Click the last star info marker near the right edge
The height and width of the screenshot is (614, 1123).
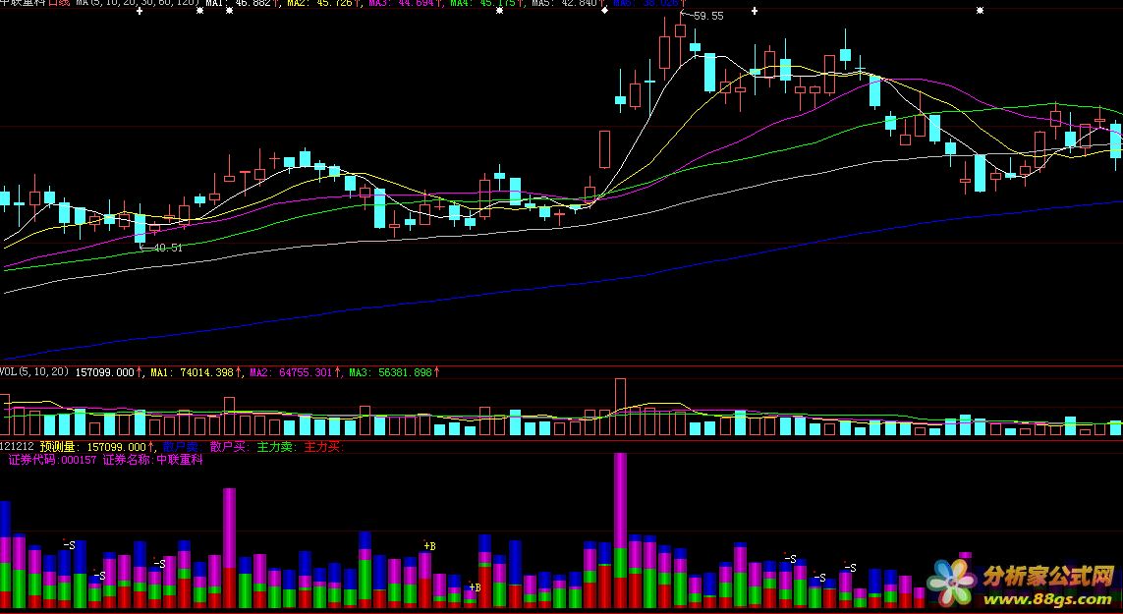[980, 11]
